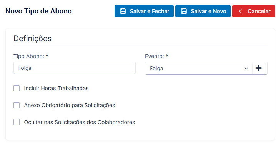Click the save icon in Salvar e Novo
Viewport: 276px width, 158px height.
(184, 11)
